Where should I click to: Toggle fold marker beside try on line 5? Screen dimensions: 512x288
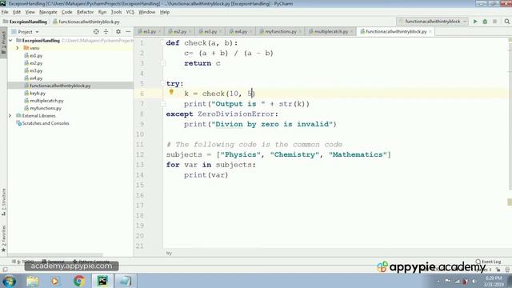point(162,83)
